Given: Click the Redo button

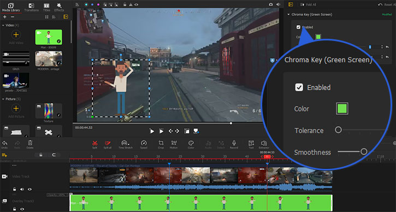Looking at the screenshot, I should tap(17, 145).
